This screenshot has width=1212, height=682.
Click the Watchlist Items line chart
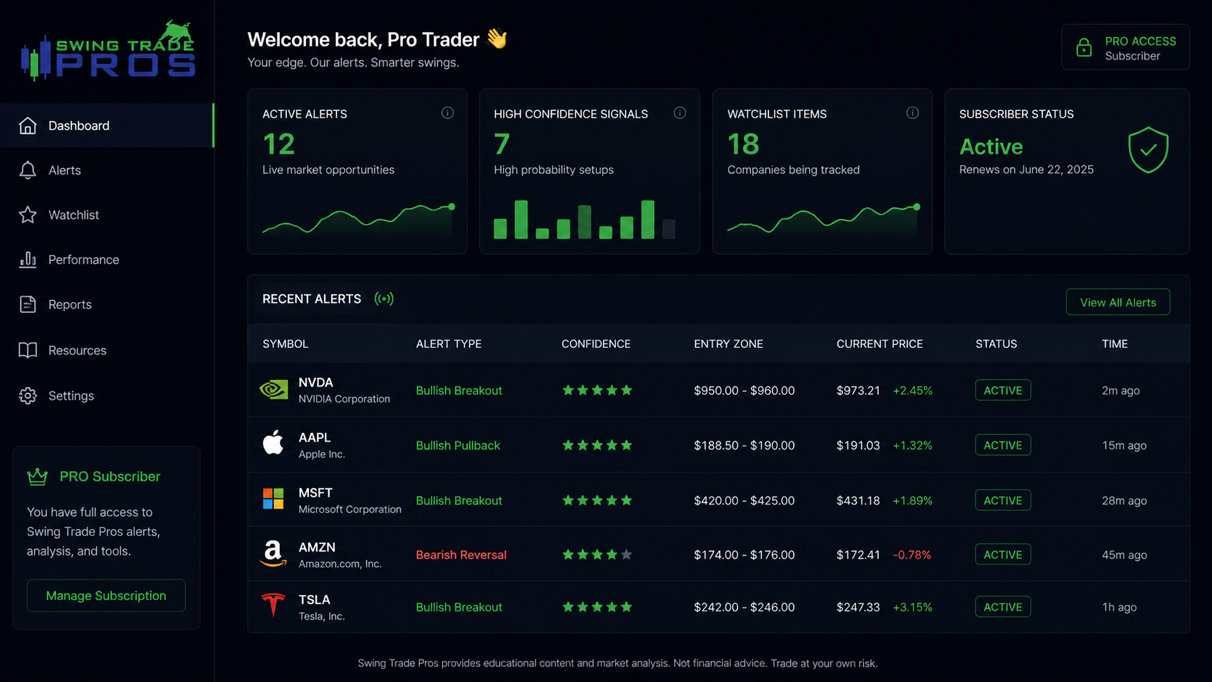point(823,219)
